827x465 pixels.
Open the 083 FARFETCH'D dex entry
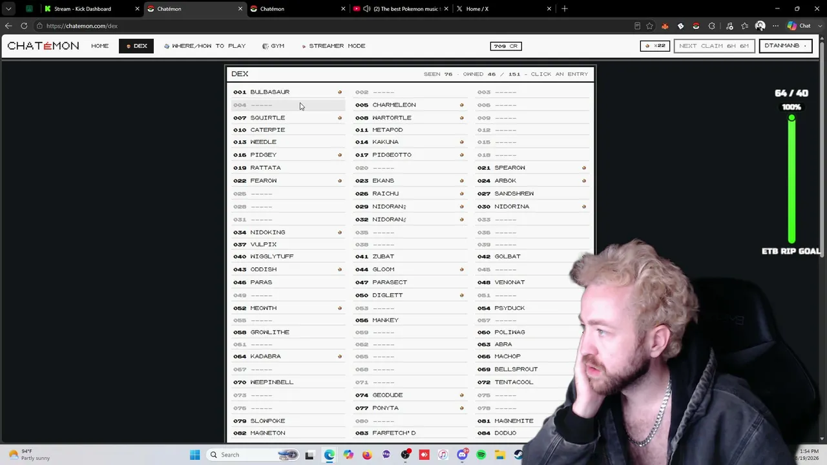pyautogui.click(x=410, y=433)
